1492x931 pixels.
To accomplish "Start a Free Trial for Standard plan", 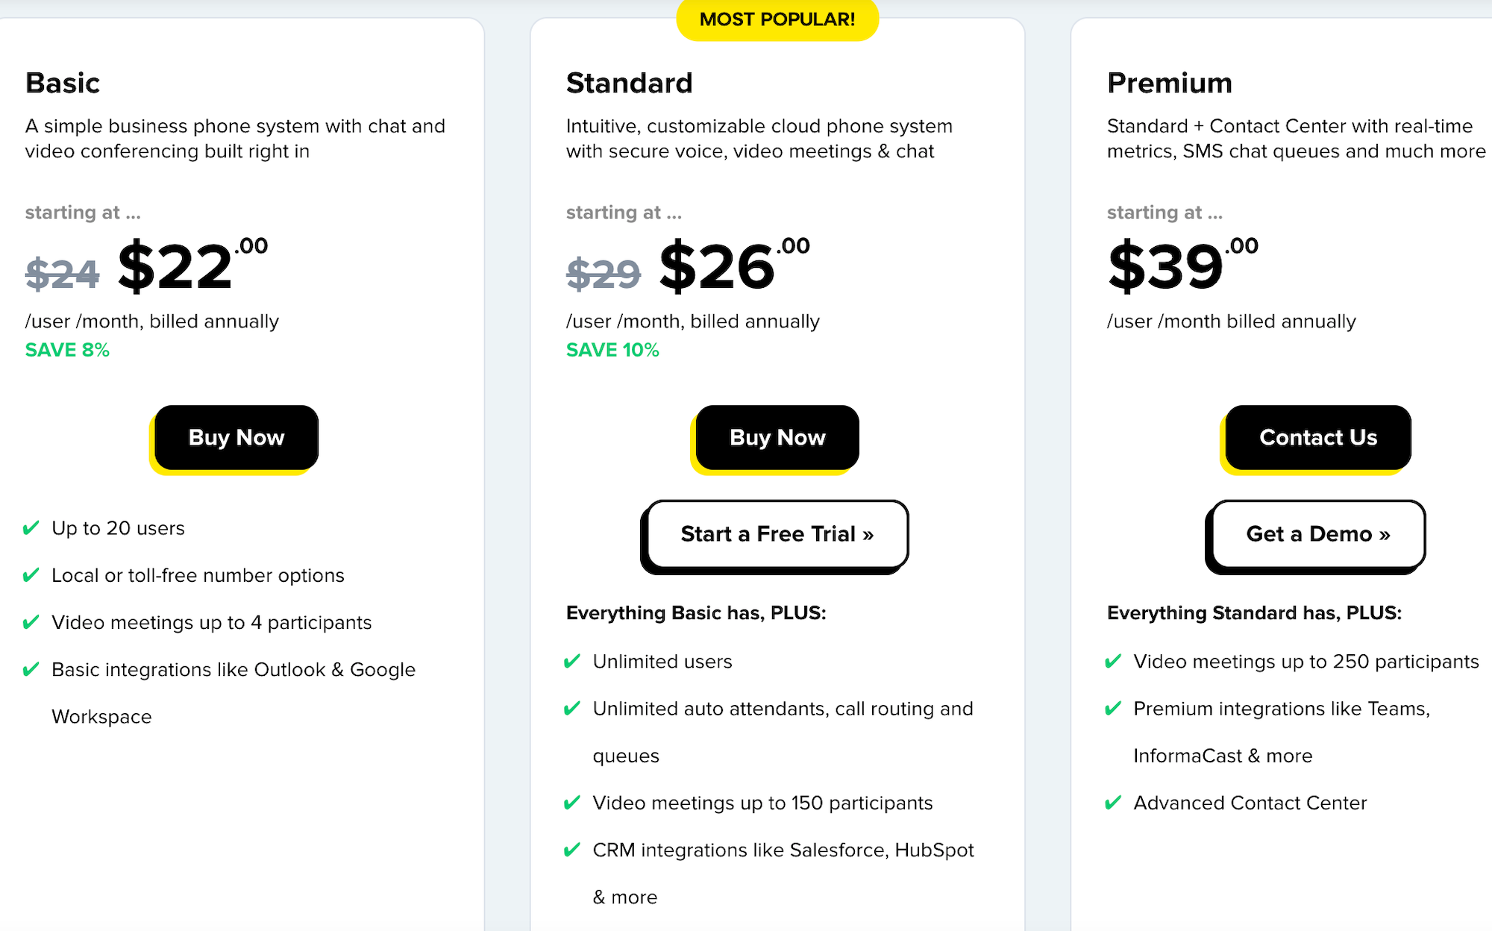I will click(777, 533).
